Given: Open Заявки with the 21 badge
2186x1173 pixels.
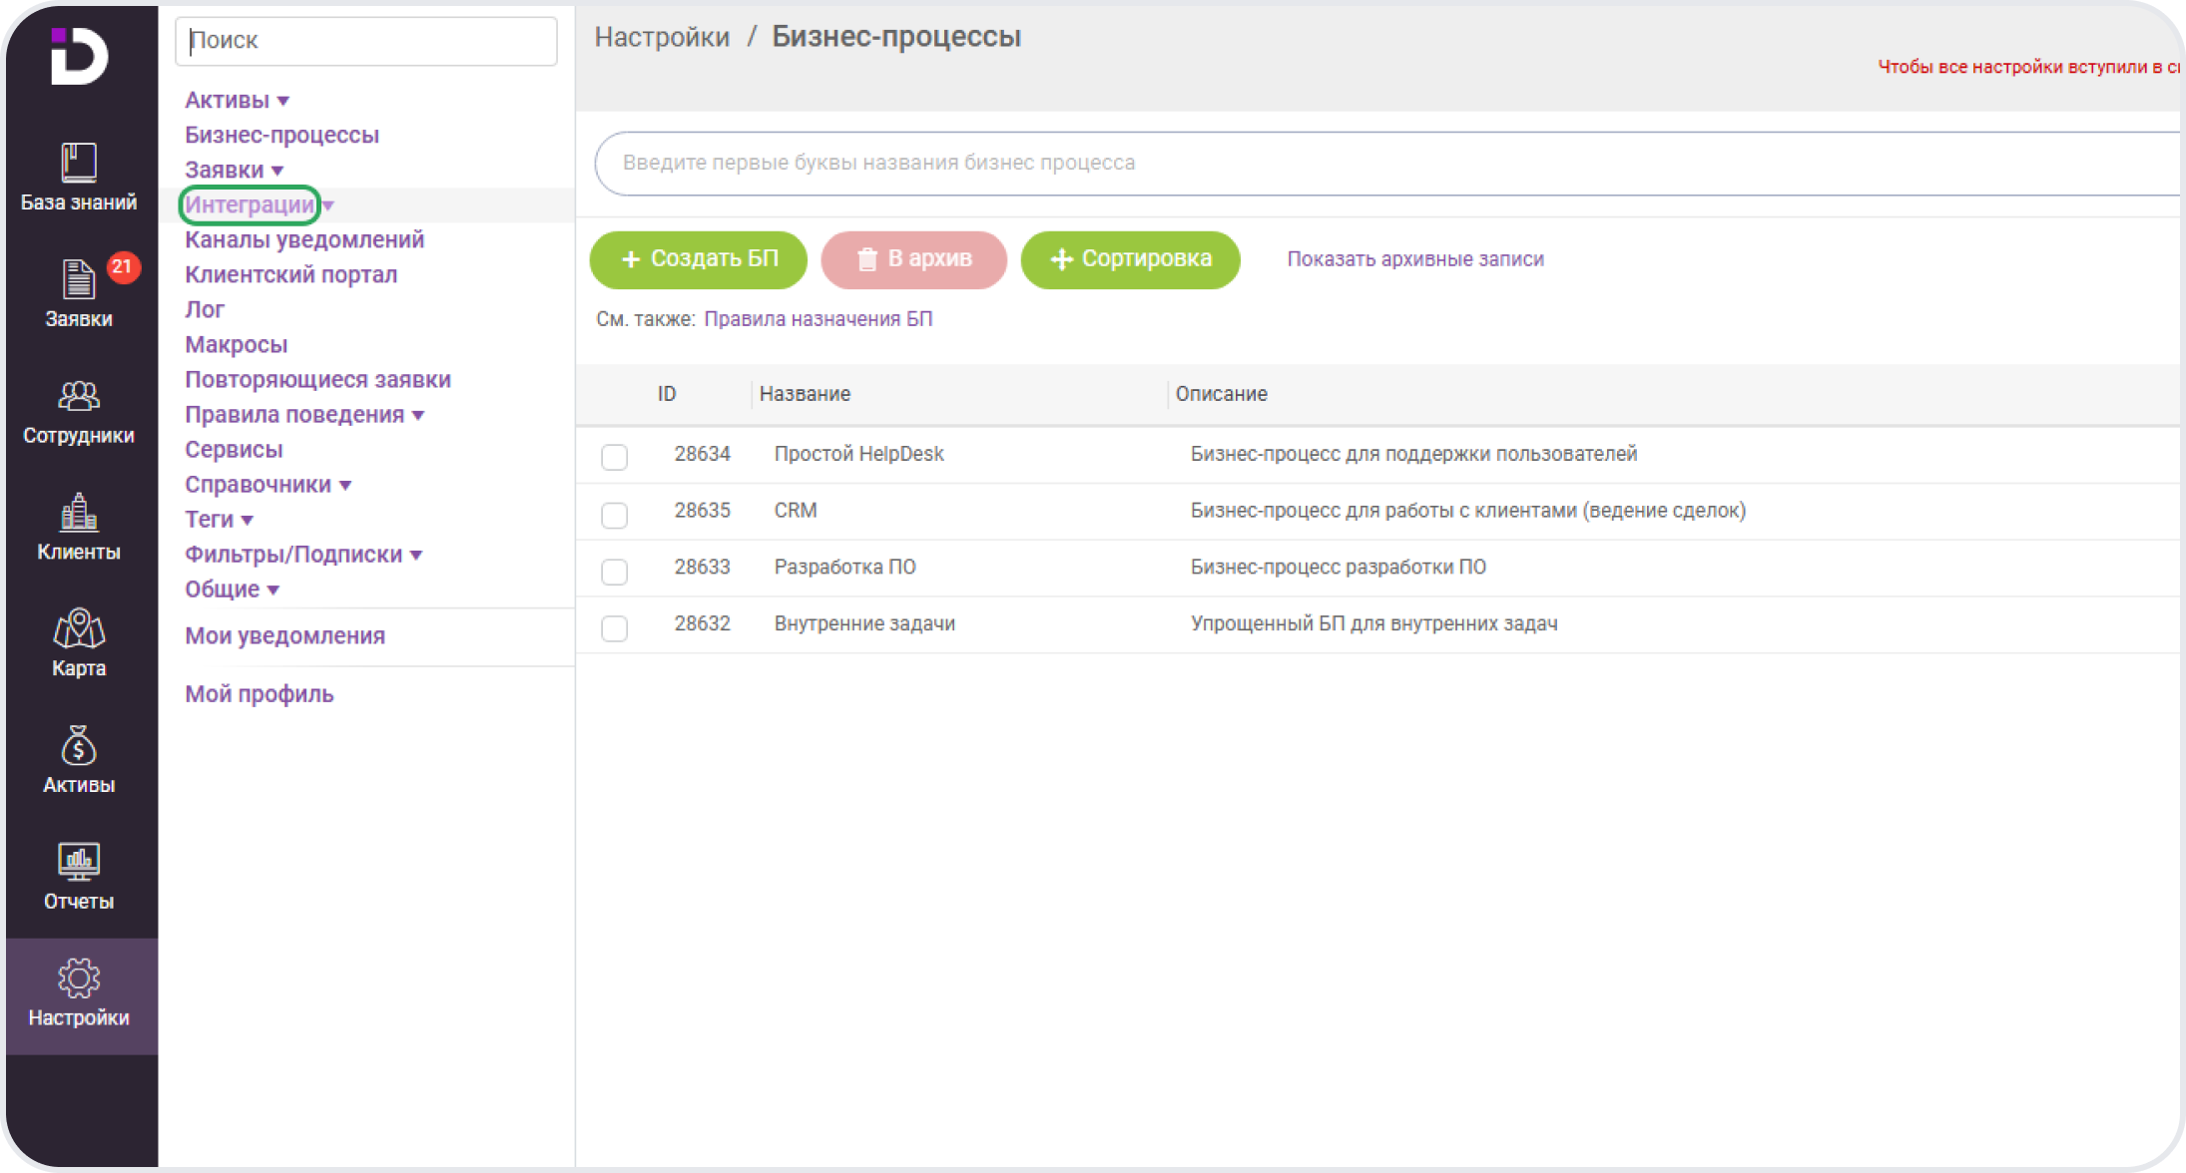Looking at the screenshot, I should click(x=79, y=280).
